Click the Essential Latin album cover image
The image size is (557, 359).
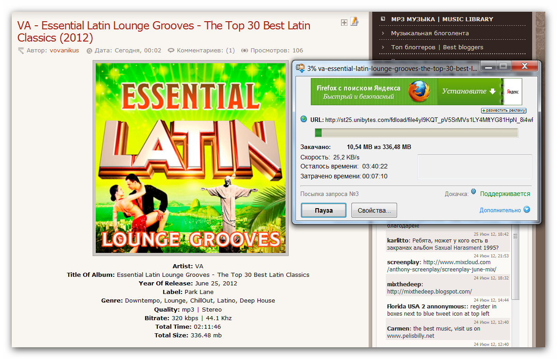(191, 159)
